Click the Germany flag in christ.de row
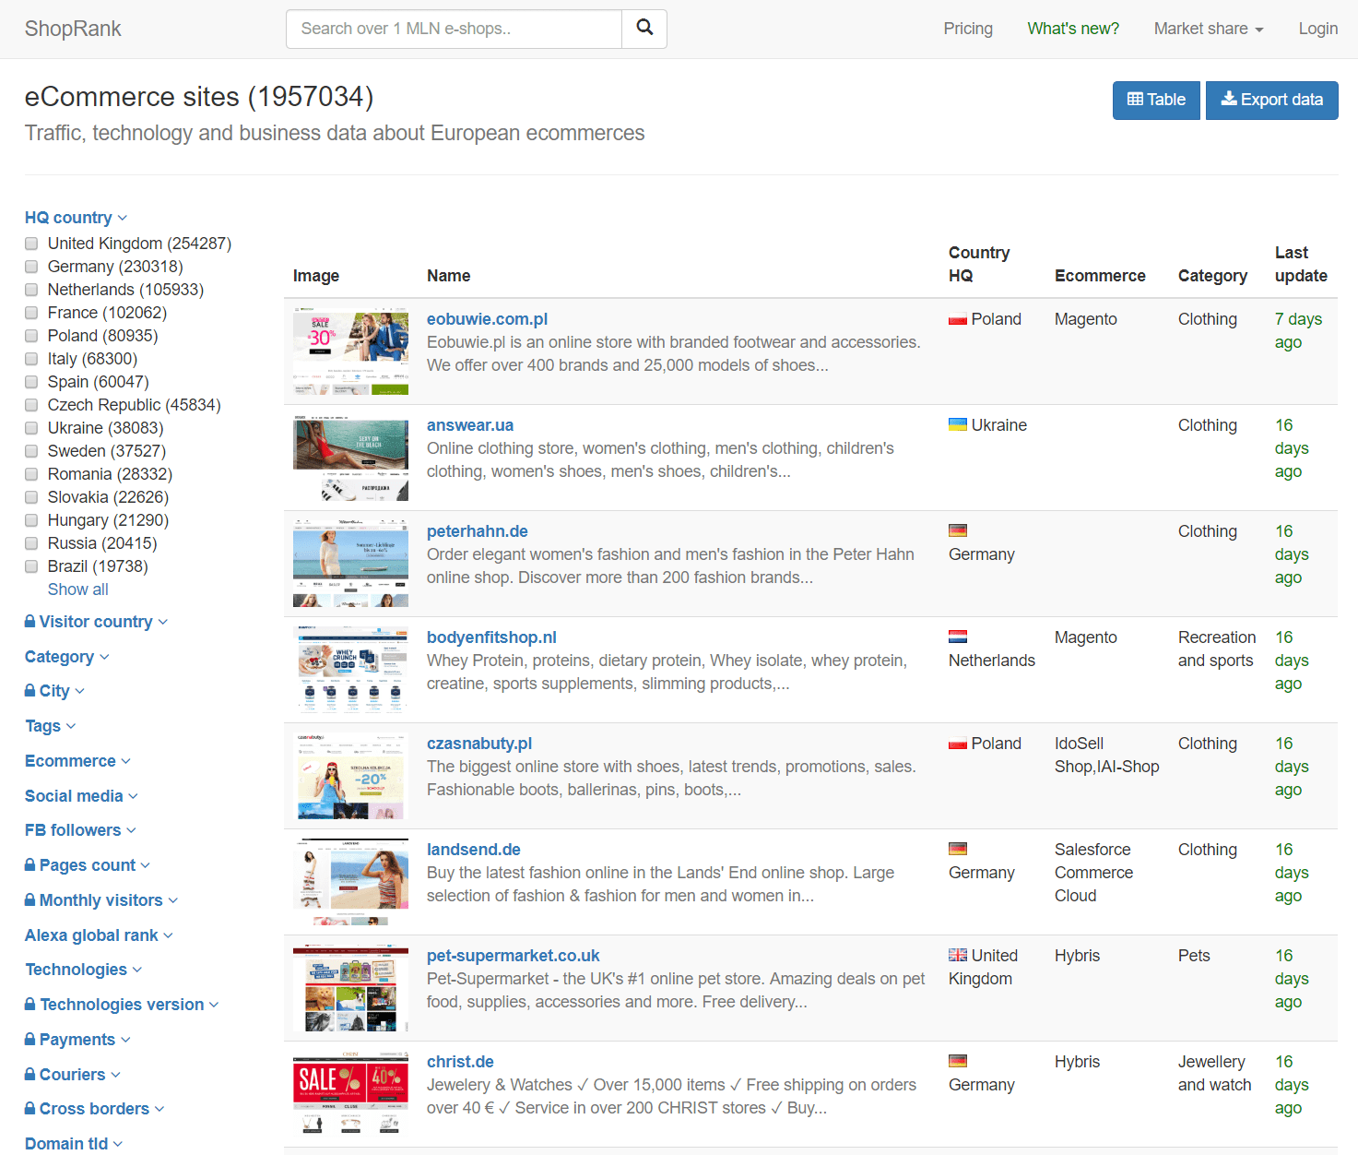 click(x=958, y=1061)
